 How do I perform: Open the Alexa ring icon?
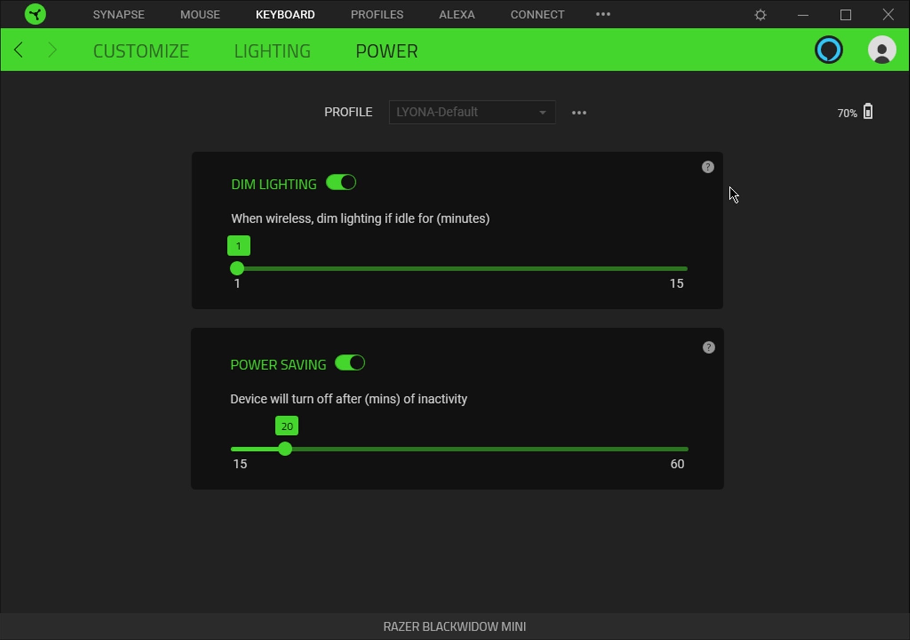[x=829, y=50]
